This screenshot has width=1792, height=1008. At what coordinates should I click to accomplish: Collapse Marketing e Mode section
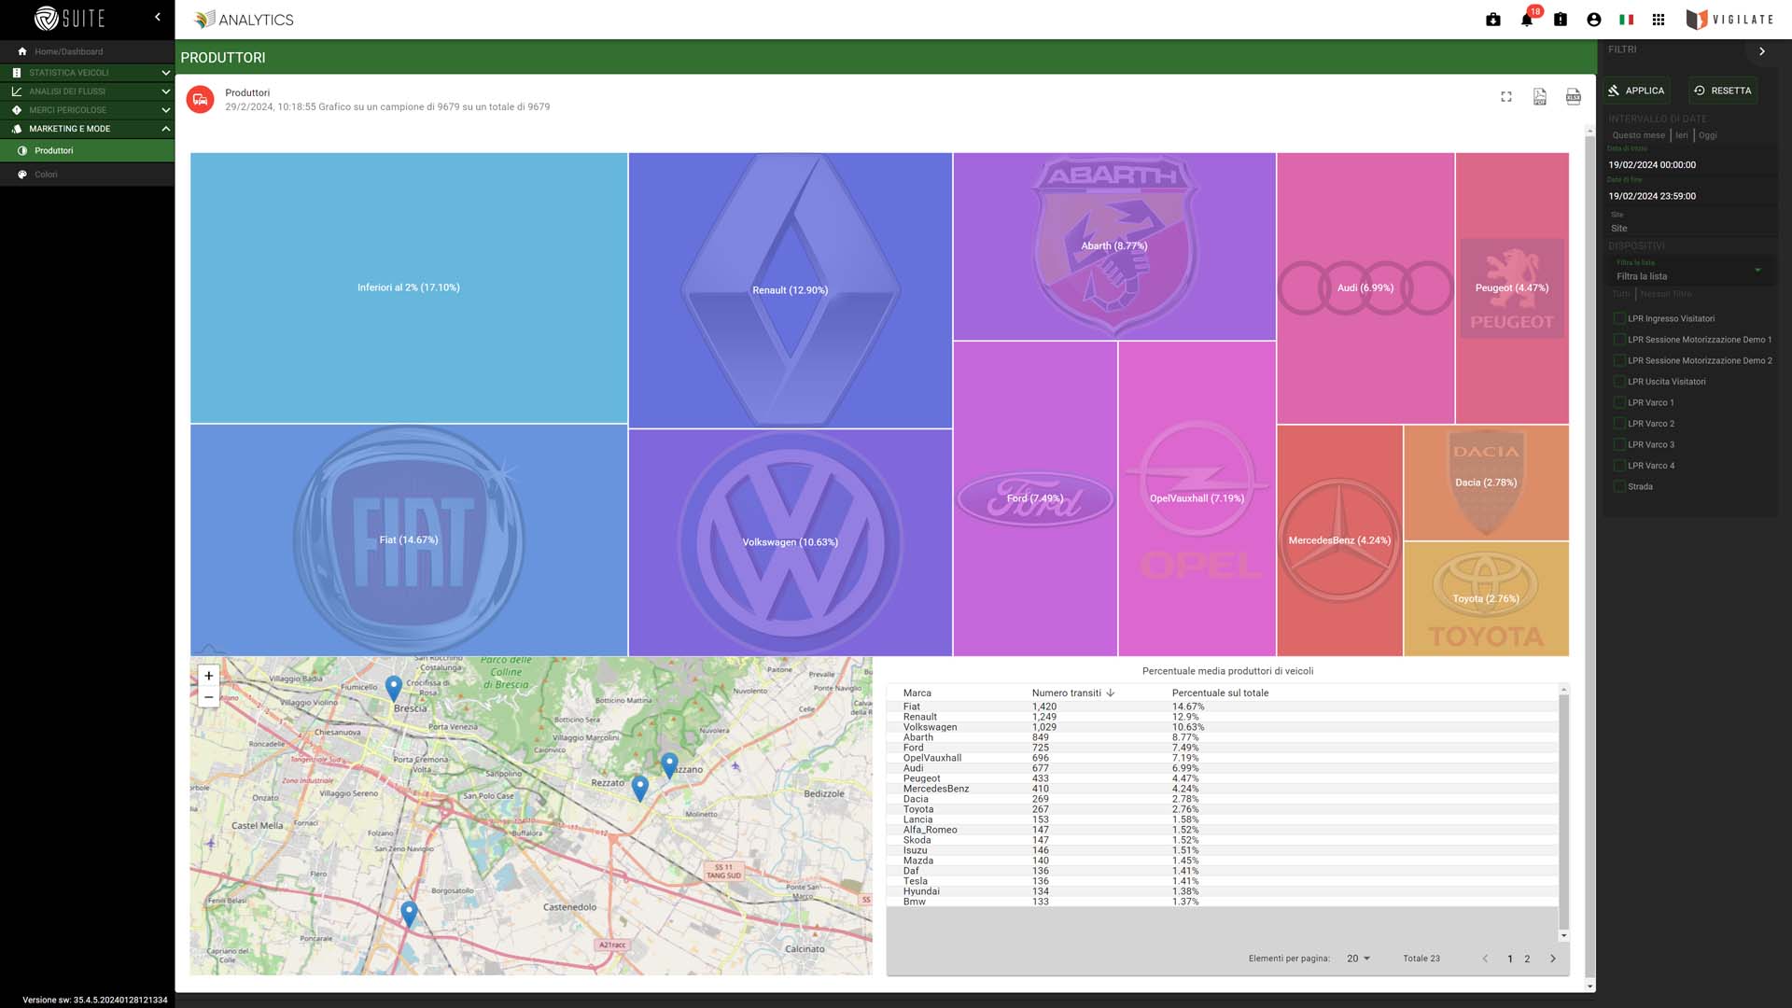click(87, 129)
